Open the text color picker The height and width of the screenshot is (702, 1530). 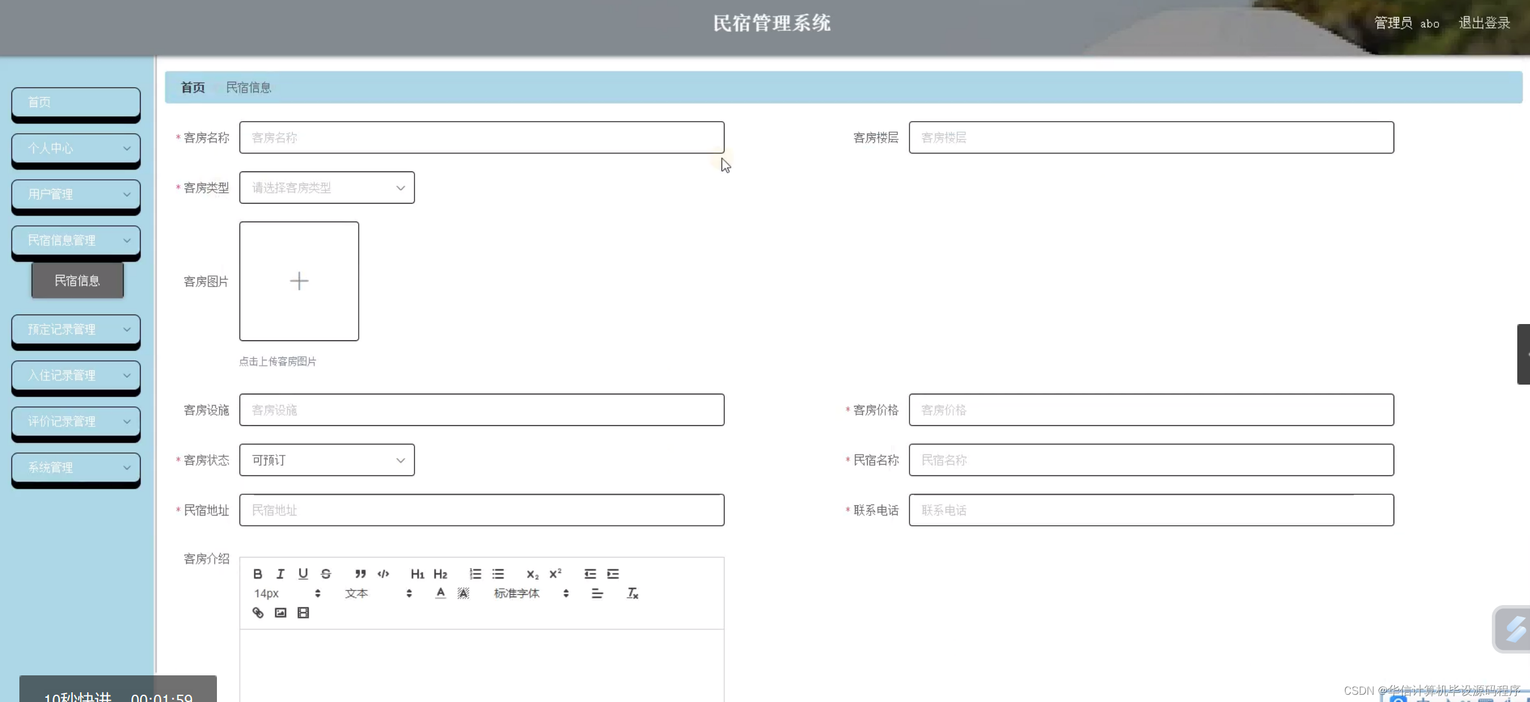441,593
